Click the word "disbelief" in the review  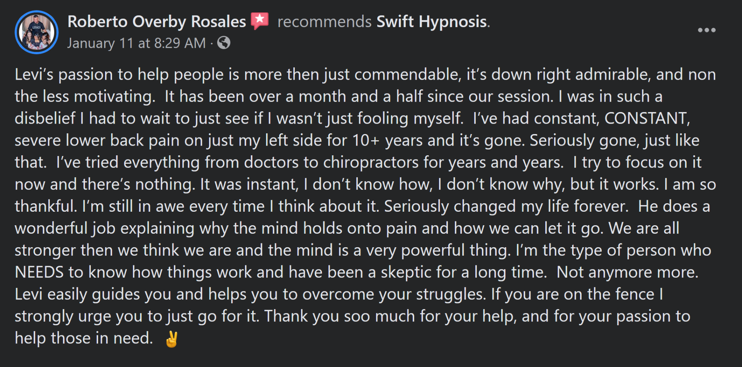(45, 118)
